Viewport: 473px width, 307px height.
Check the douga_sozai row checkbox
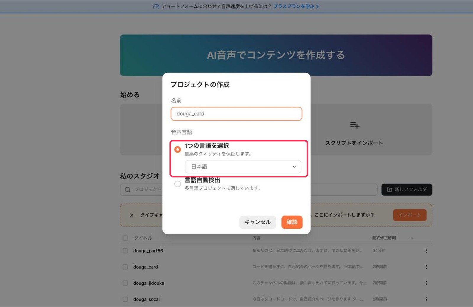point(125,299)
